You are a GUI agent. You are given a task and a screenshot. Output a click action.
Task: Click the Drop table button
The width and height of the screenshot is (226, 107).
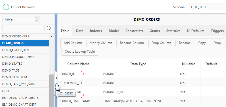pyautogui.click(x=217, y=43)
